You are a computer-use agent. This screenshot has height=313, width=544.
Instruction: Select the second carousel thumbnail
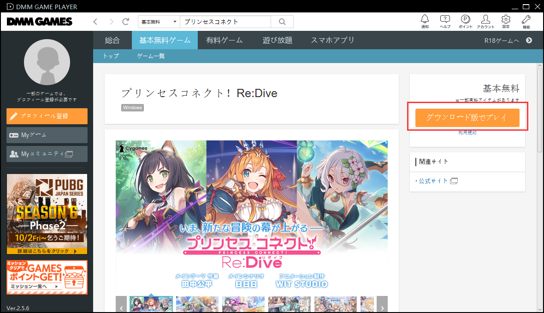coord(197,305)
